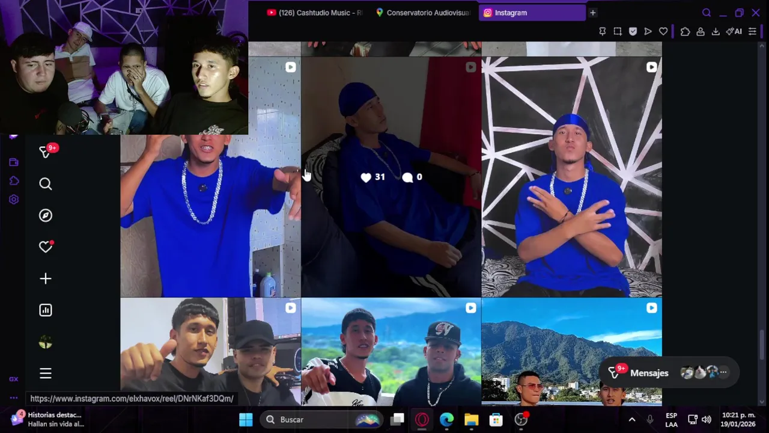
Task: Open Task View on taskbar
Action: click(398, 420)
